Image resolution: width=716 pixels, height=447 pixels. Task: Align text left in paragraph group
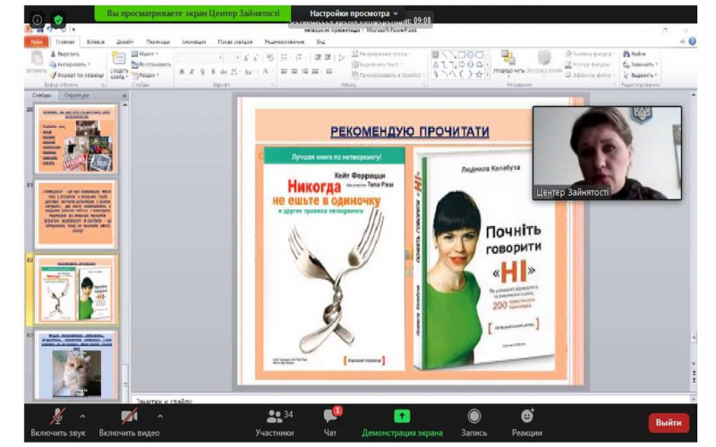(x=284, y=72)
